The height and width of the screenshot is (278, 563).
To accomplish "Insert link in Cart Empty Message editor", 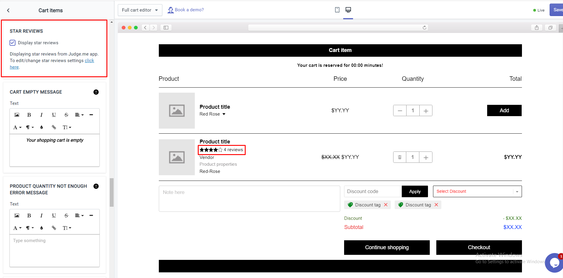I will [x=54, y=127].
